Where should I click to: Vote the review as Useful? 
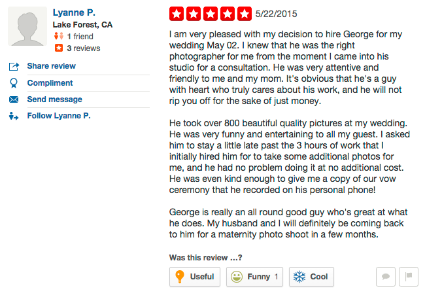pyautogui.click(x=195, y=277)
